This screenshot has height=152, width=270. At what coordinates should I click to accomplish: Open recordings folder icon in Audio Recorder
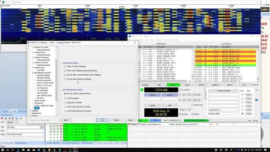(17, 118)
